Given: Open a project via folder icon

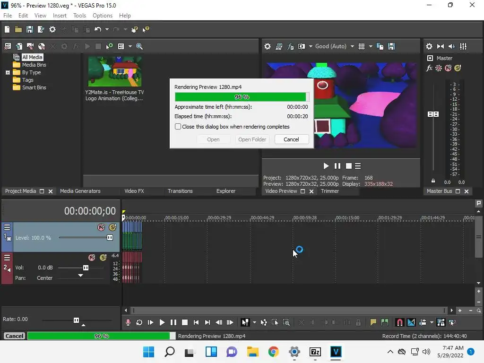Looking at the screenshot, I should (18, 29).
